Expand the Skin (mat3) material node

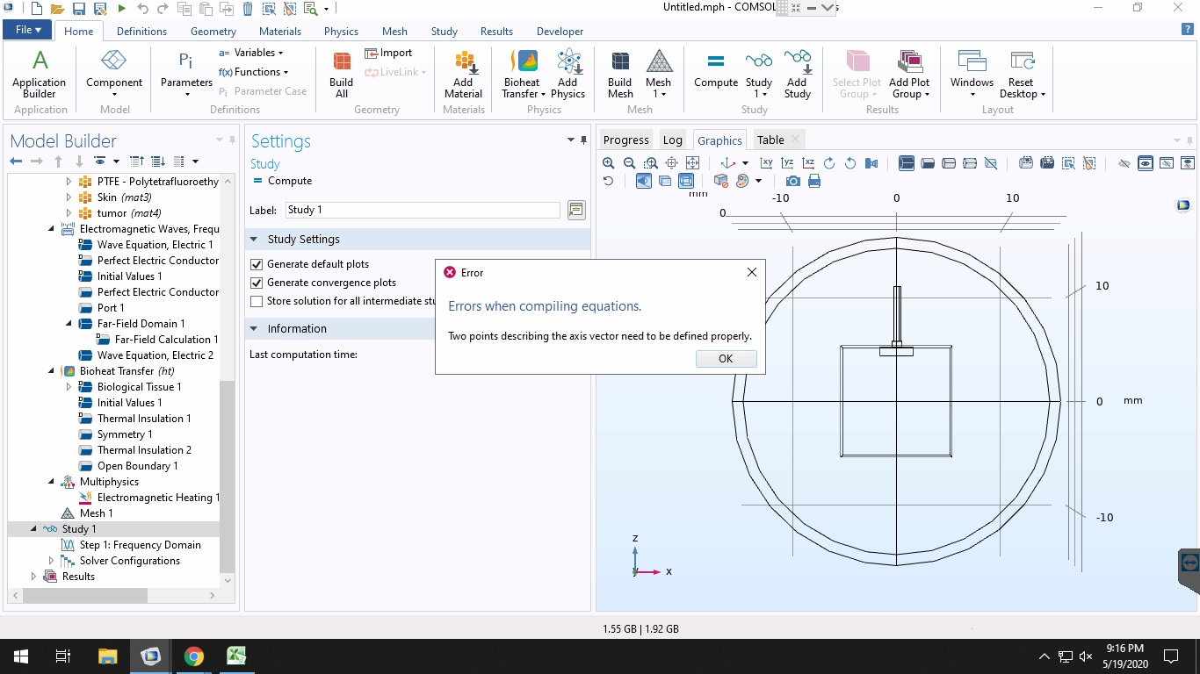pos(69,197)
